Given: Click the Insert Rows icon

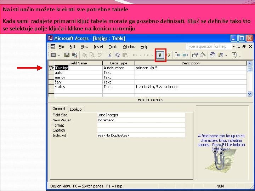Looking at the screenshot, I should 177,55.
